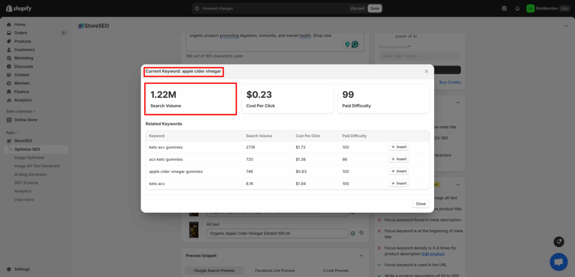Click the Shopify logo

point(19,8)
